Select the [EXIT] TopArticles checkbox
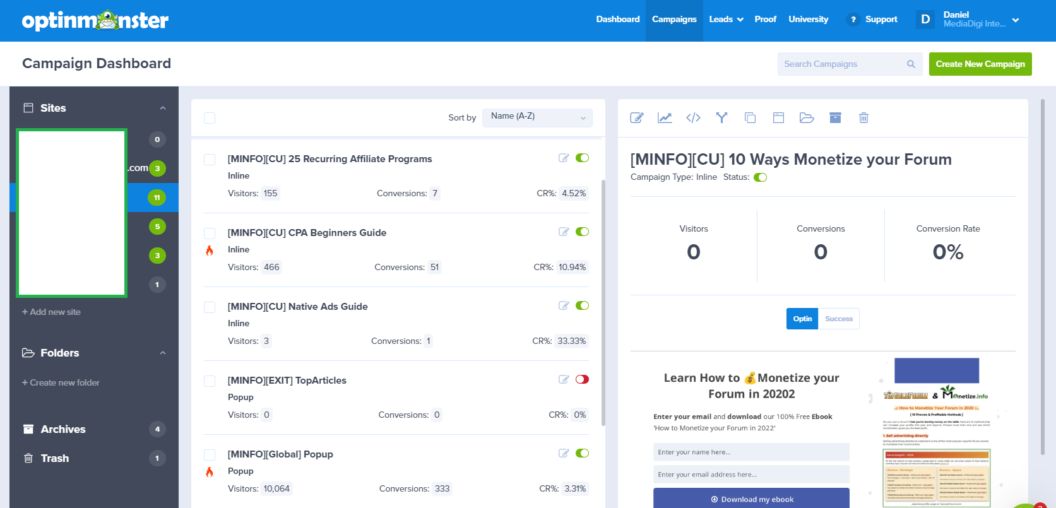1056x508 pixels. [210, 381]
